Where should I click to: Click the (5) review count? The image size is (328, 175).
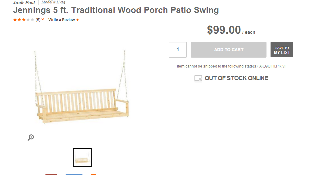pyautogui.click(x=38, y=20)
